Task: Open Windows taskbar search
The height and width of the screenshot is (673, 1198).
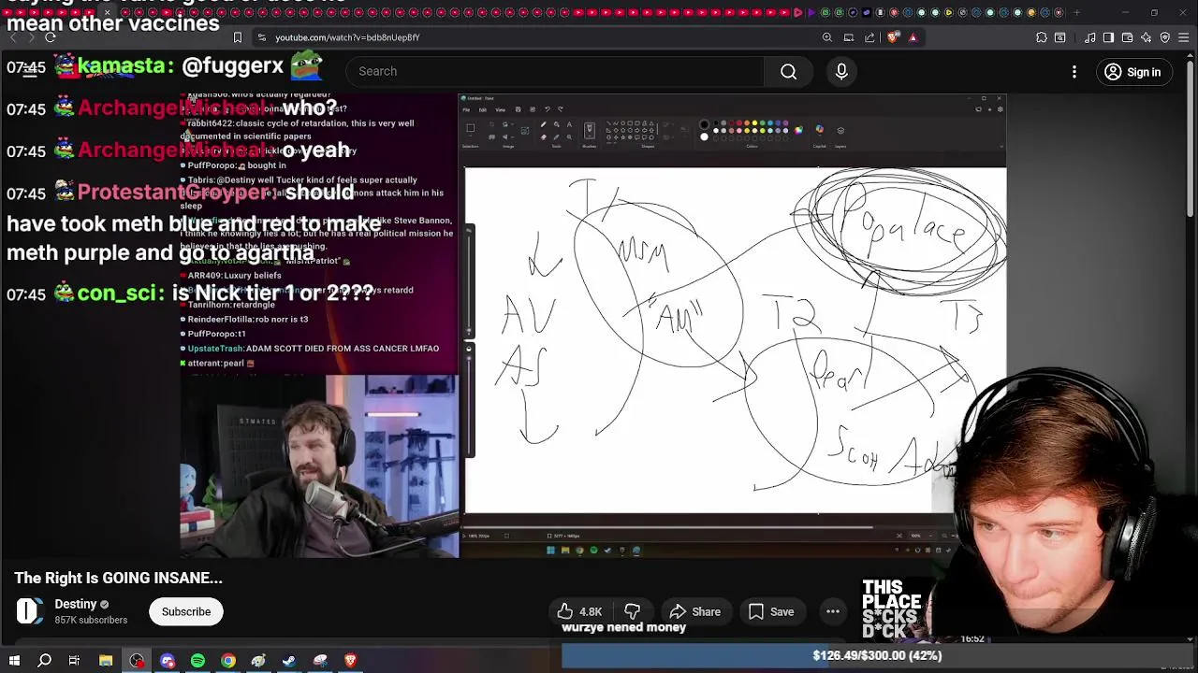Action: click(x=44, y=661)
